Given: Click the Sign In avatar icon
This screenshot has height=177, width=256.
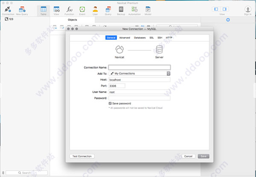Looking at the screenshot, I should (x=248, y=9).
